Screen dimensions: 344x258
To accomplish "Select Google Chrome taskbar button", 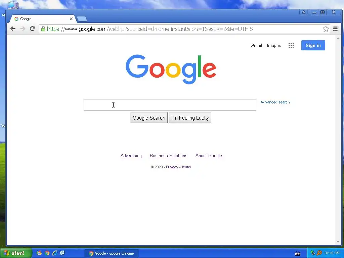I will [112, 253].
